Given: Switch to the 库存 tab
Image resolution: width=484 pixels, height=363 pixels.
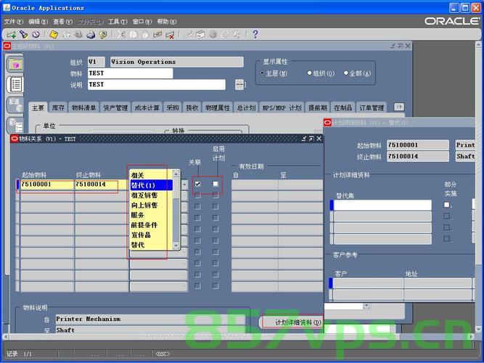Looking at the screenshot, I should click(58, 107).
